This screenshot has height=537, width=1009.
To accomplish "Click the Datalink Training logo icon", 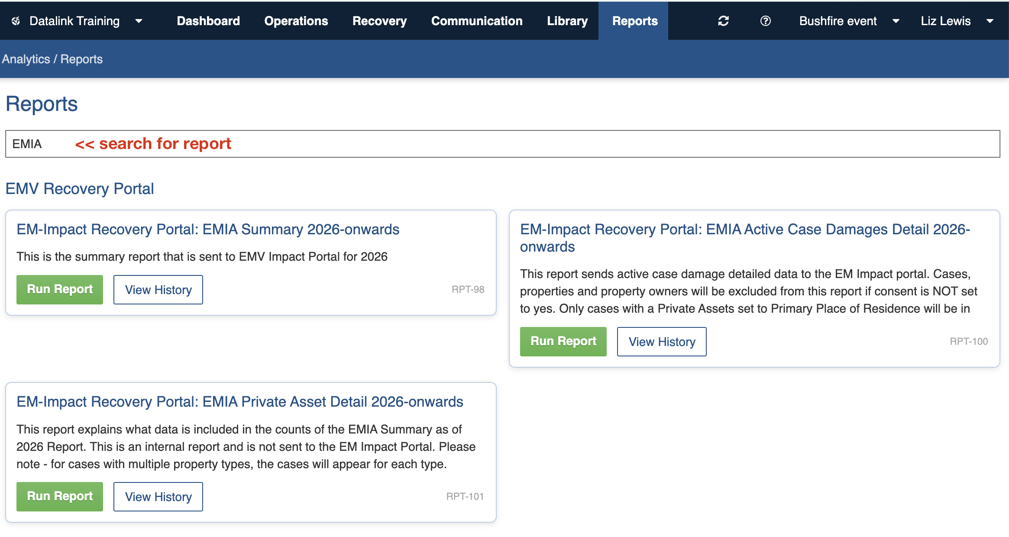I will (16, 21).
